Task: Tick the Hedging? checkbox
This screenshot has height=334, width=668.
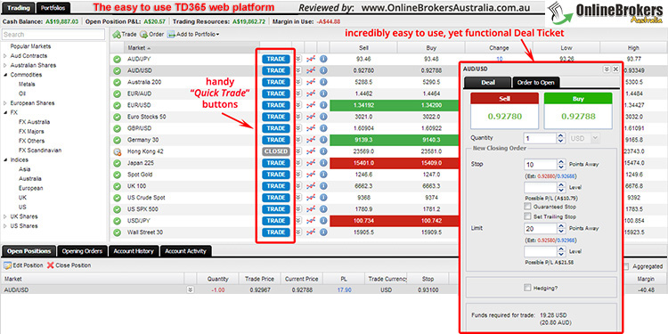Action: point(527,288)
